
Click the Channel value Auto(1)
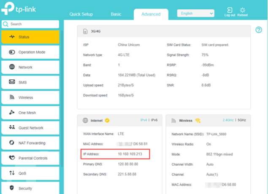212,175
